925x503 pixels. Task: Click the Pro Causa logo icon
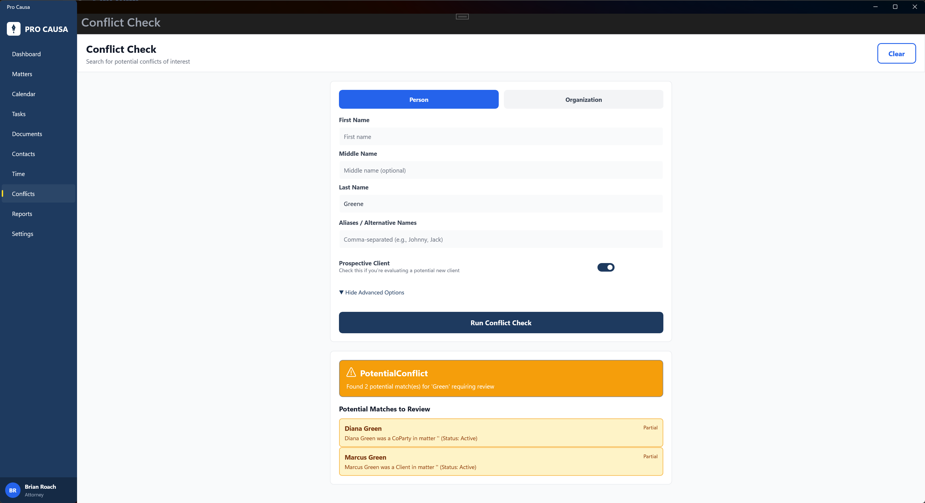click(14, 29)
